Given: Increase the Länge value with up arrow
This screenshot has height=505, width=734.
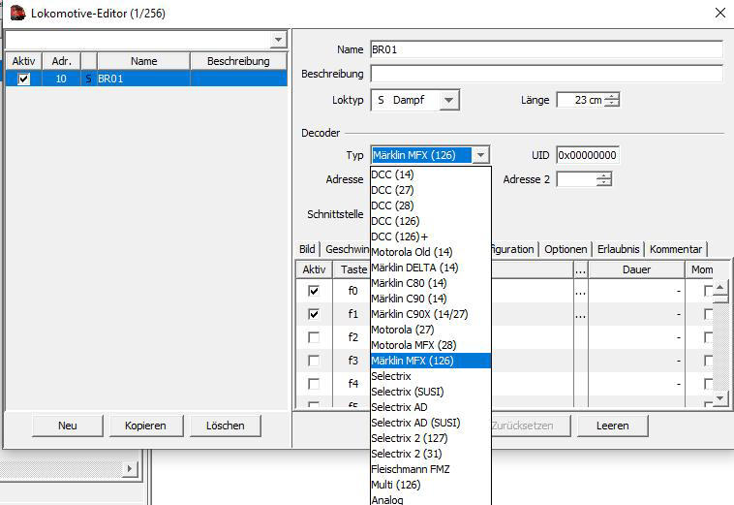Looking at the screenshot, I should pyautogui.click(x=611, y=96).
